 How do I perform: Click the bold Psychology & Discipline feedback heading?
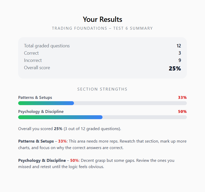(41, 161)
